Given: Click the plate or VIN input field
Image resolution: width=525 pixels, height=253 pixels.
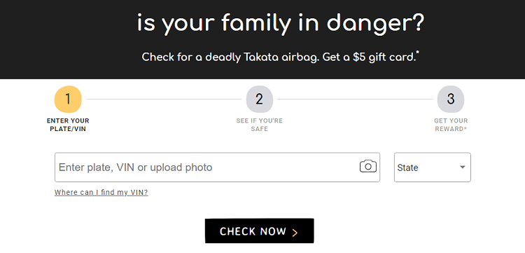Looking at the screenshot, I should (x=217, y=167).
